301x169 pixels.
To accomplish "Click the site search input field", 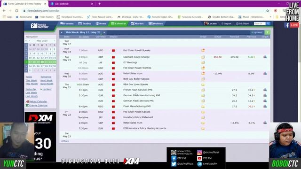I will point(260,23).
